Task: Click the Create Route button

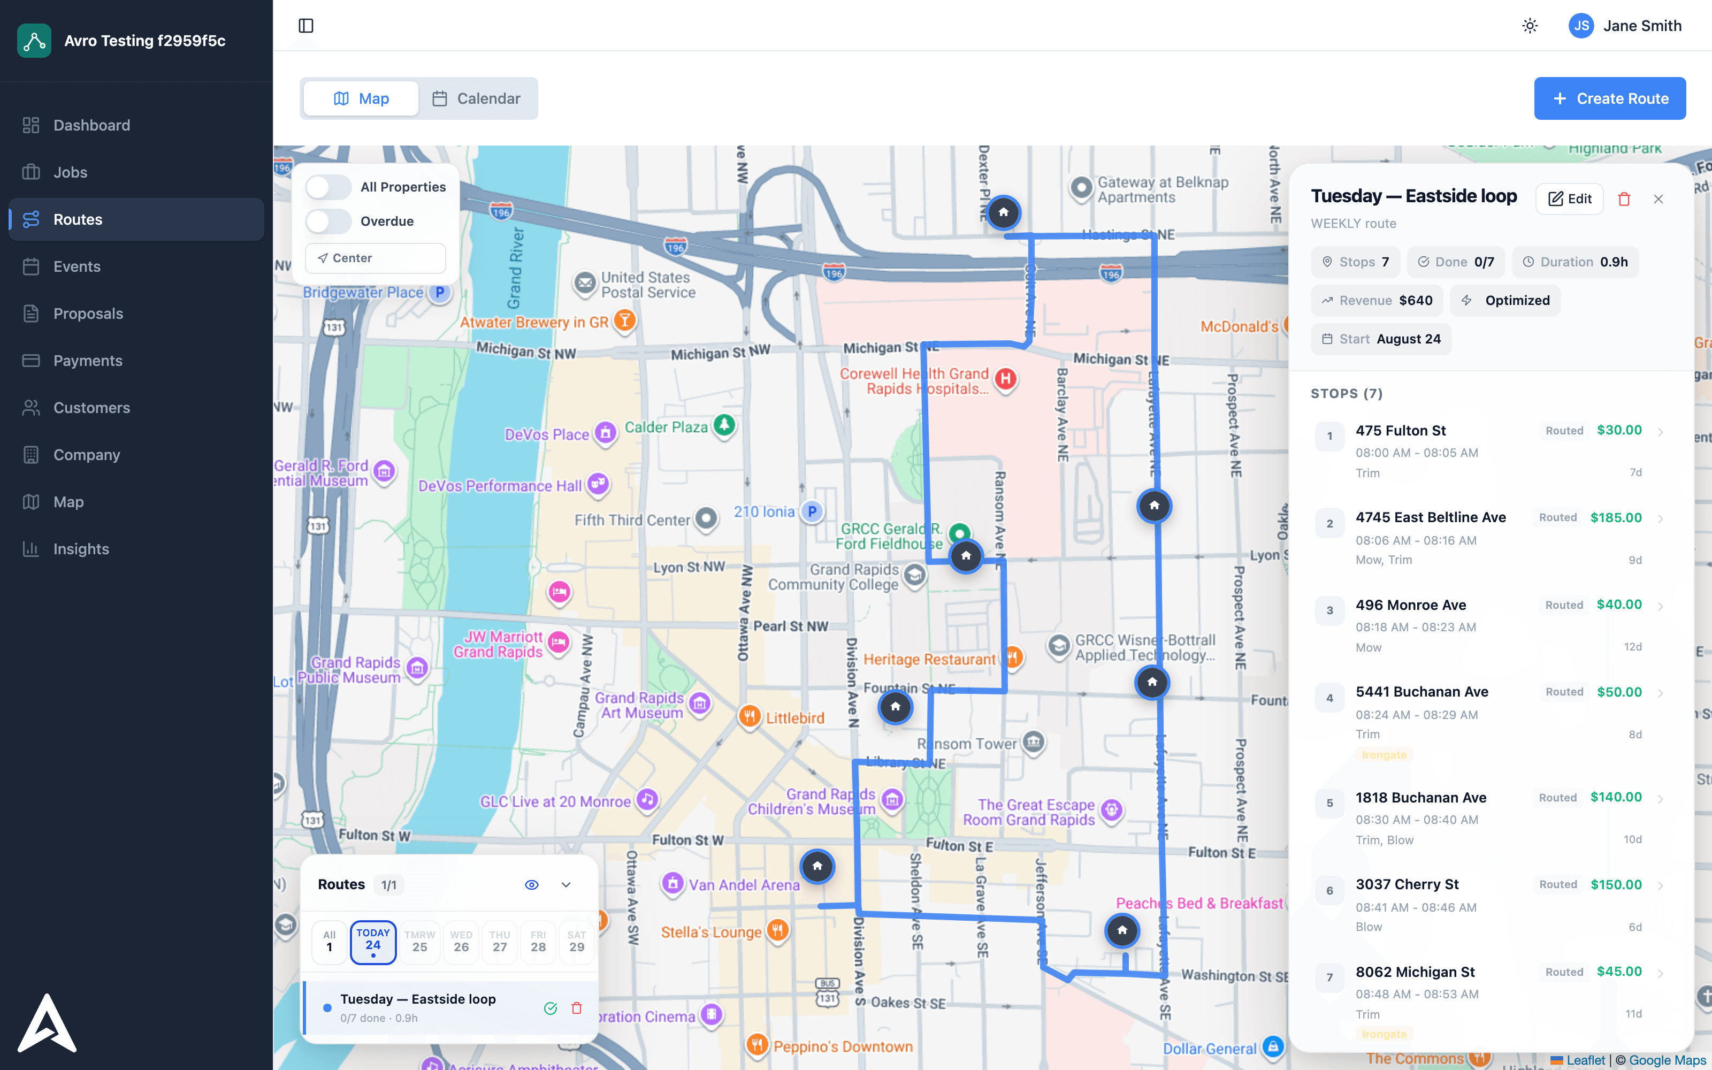Action: (x=1609, y=98)
